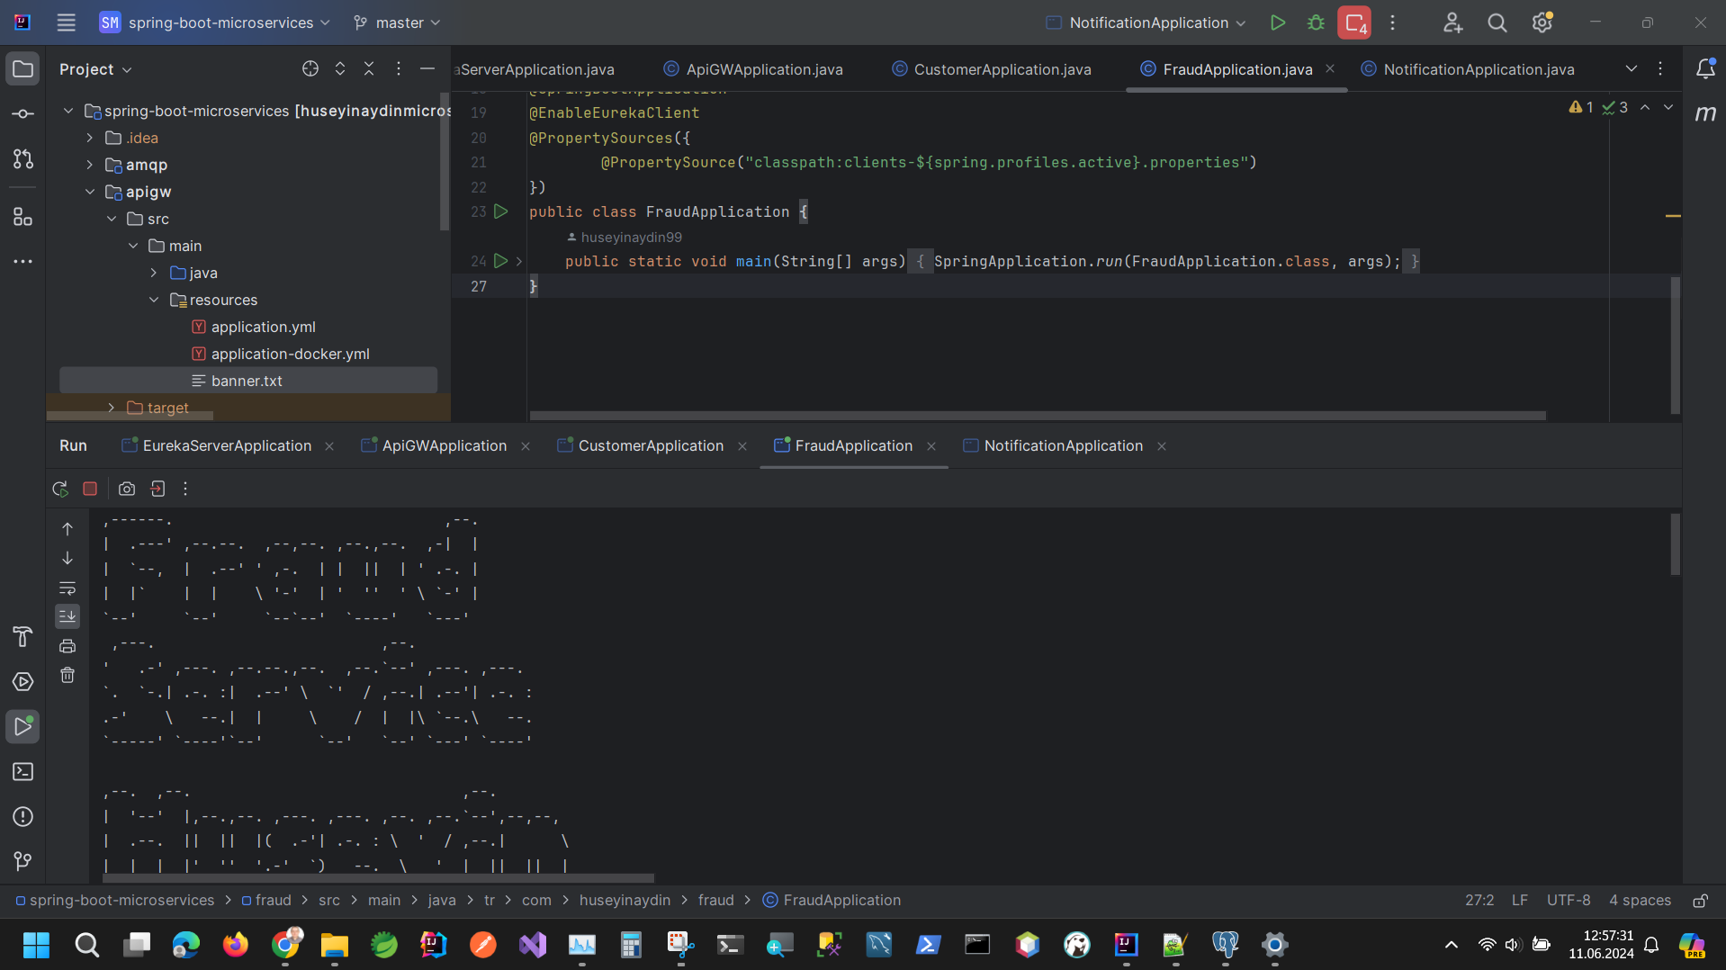Click run gutter icon beside class FraudApplication
This screenshot has height=970, width=1726.
coord(501,211)
